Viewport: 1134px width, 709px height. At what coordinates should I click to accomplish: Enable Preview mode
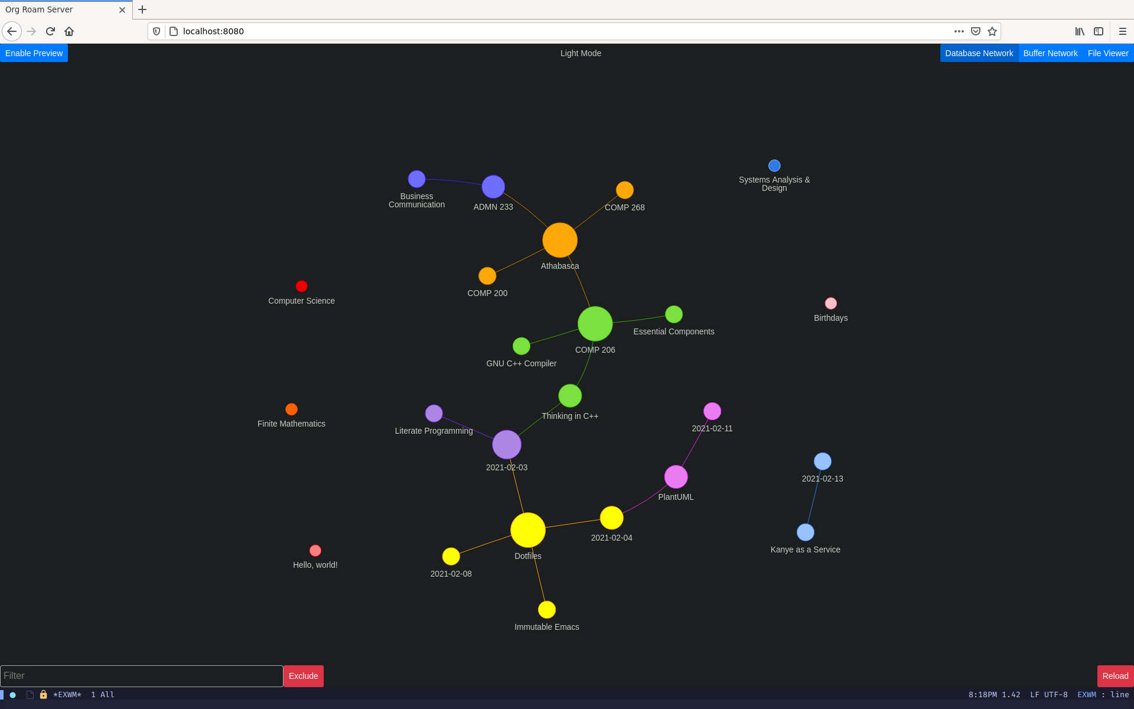click(x=34, y=53)
